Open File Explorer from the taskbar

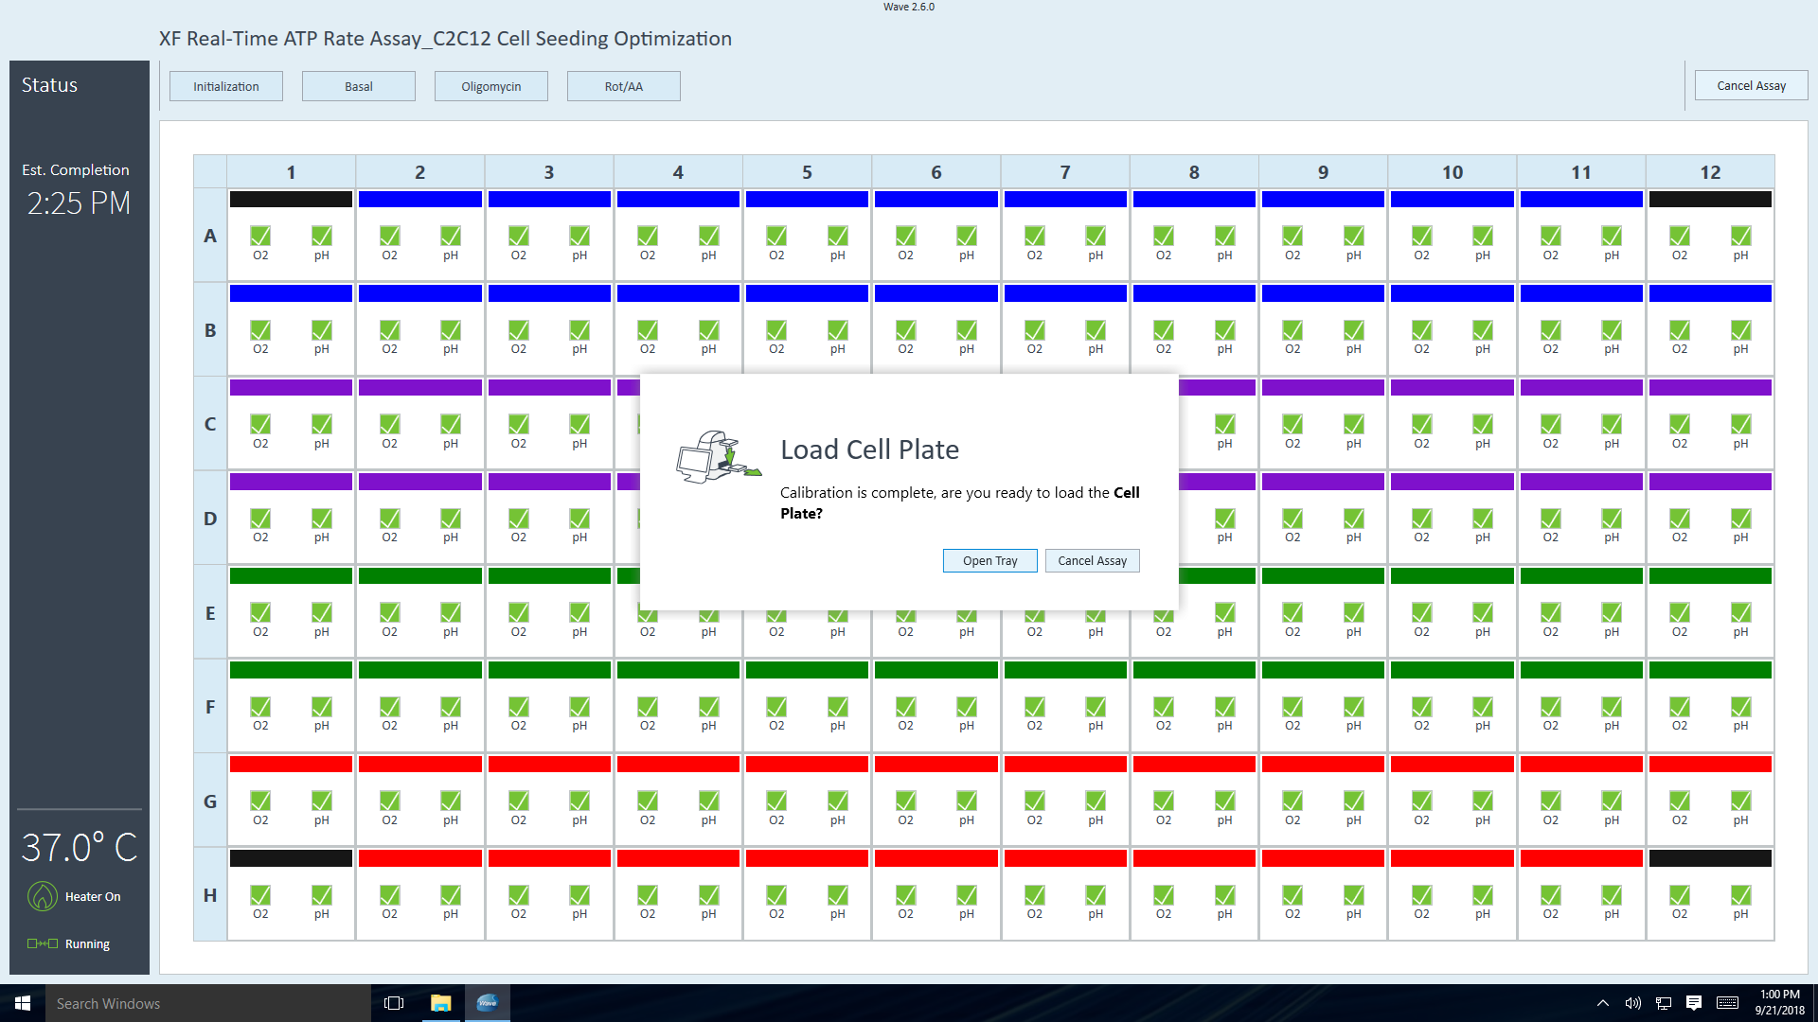point(441,1003)
